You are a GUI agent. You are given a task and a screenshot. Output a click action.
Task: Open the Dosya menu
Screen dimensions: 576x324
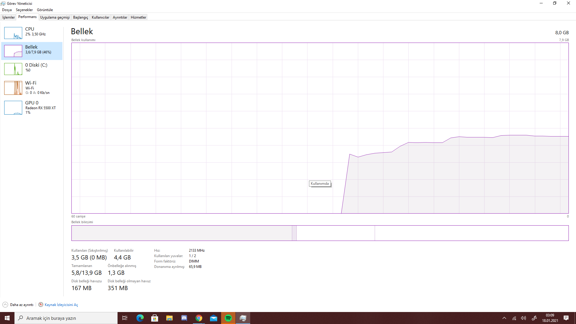(7, 10)
